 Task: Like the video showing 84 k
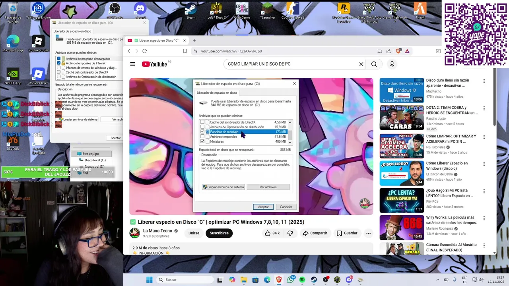[272, 233]
